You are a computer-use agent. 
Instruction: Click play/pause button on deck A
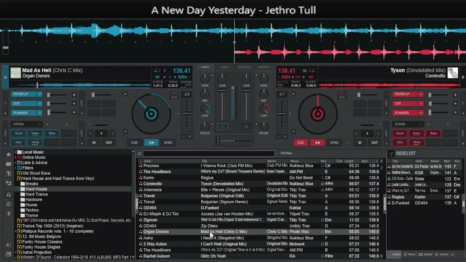[x=151, y=143]
